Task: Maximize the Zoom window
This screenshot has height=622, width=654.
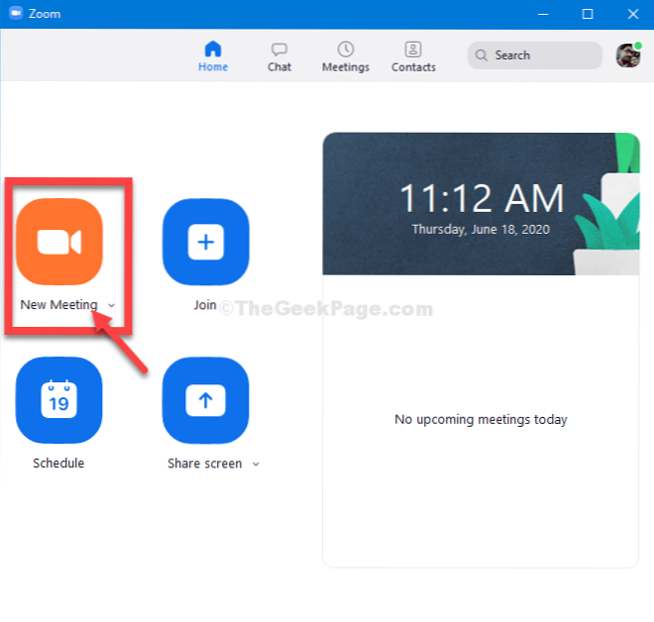Action: click(x=588, y=14)
